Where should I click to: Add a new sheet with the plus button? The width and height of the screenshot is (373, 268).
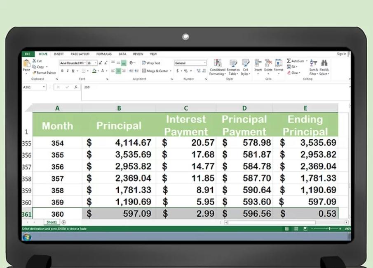(64, 222)
